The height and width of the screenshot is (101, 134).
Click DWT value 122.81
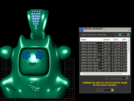click(x=117, y=60)
